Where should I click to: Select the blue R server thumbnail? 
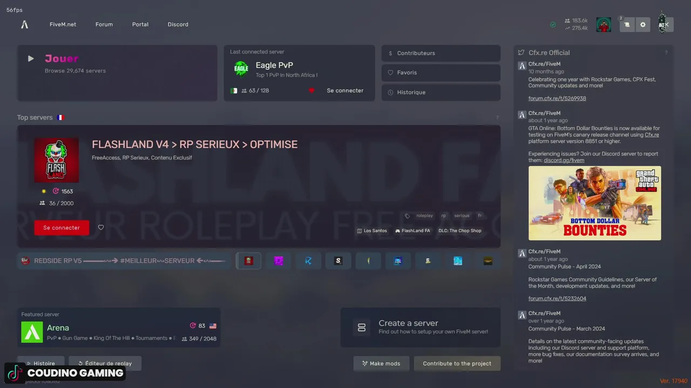coord(308,261)
